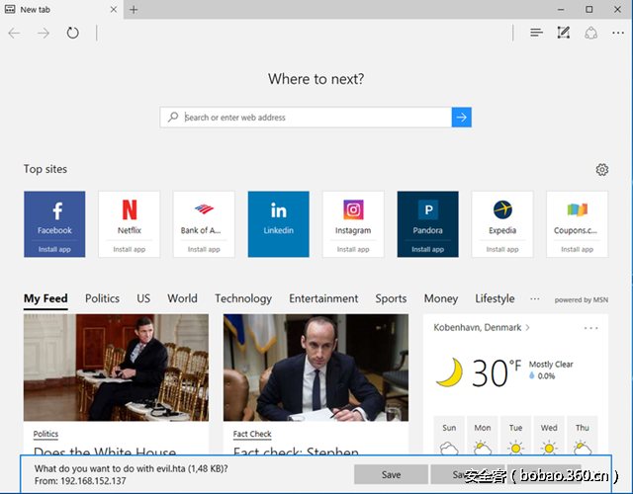The height and width of the screenshot is (494, 633).
Task: Open the Stephen fact check article image
Action: pyautogui.click(x=316, y=368)
